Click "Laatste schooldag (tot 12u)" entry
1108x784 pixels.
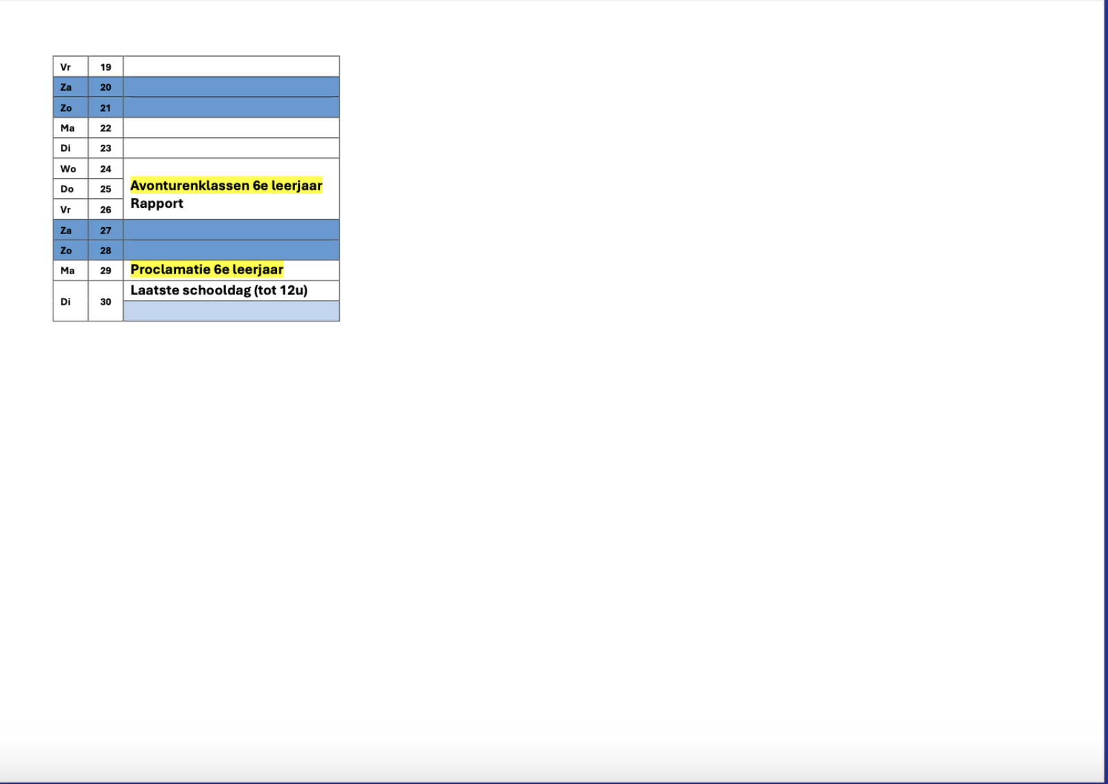219,290
